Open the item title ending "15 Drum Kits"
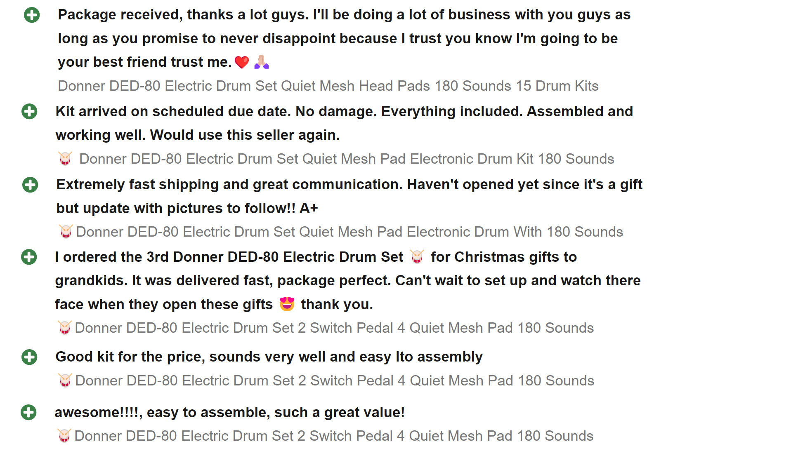 point(328,86)
